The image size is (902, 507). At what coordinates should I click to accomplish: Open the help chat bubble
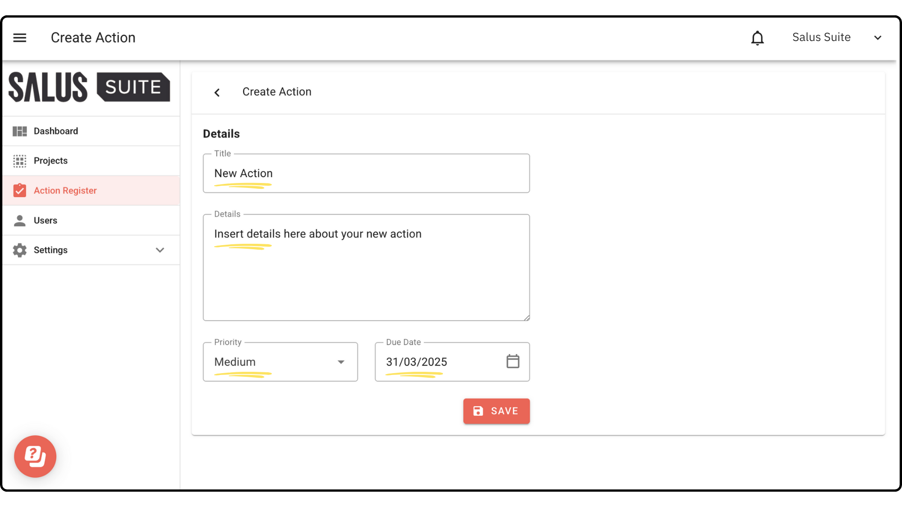coord(35,456)
